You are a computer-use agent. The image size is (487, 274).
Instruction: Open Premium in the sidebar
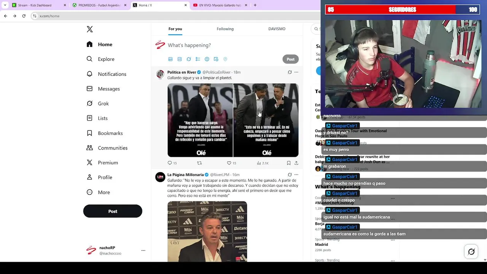tap(102, 162)
